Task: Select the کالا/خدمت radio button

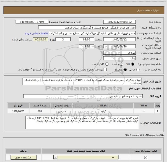Action: click(x=107, y=64)
